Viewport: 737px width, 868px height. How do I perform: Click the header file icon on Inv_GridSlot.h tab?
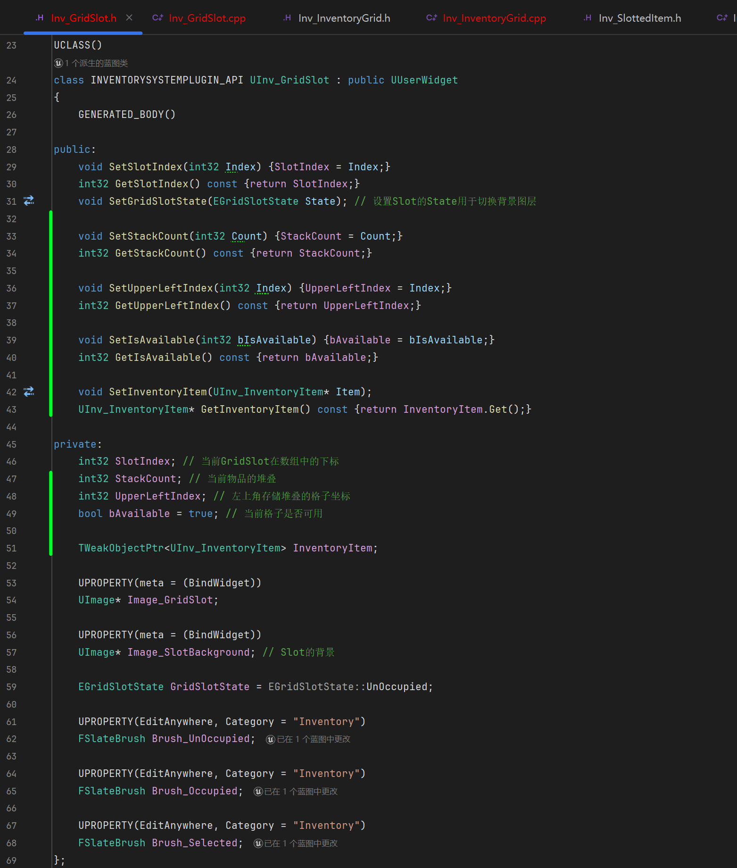pyautogui.click(x=40, y=18)
